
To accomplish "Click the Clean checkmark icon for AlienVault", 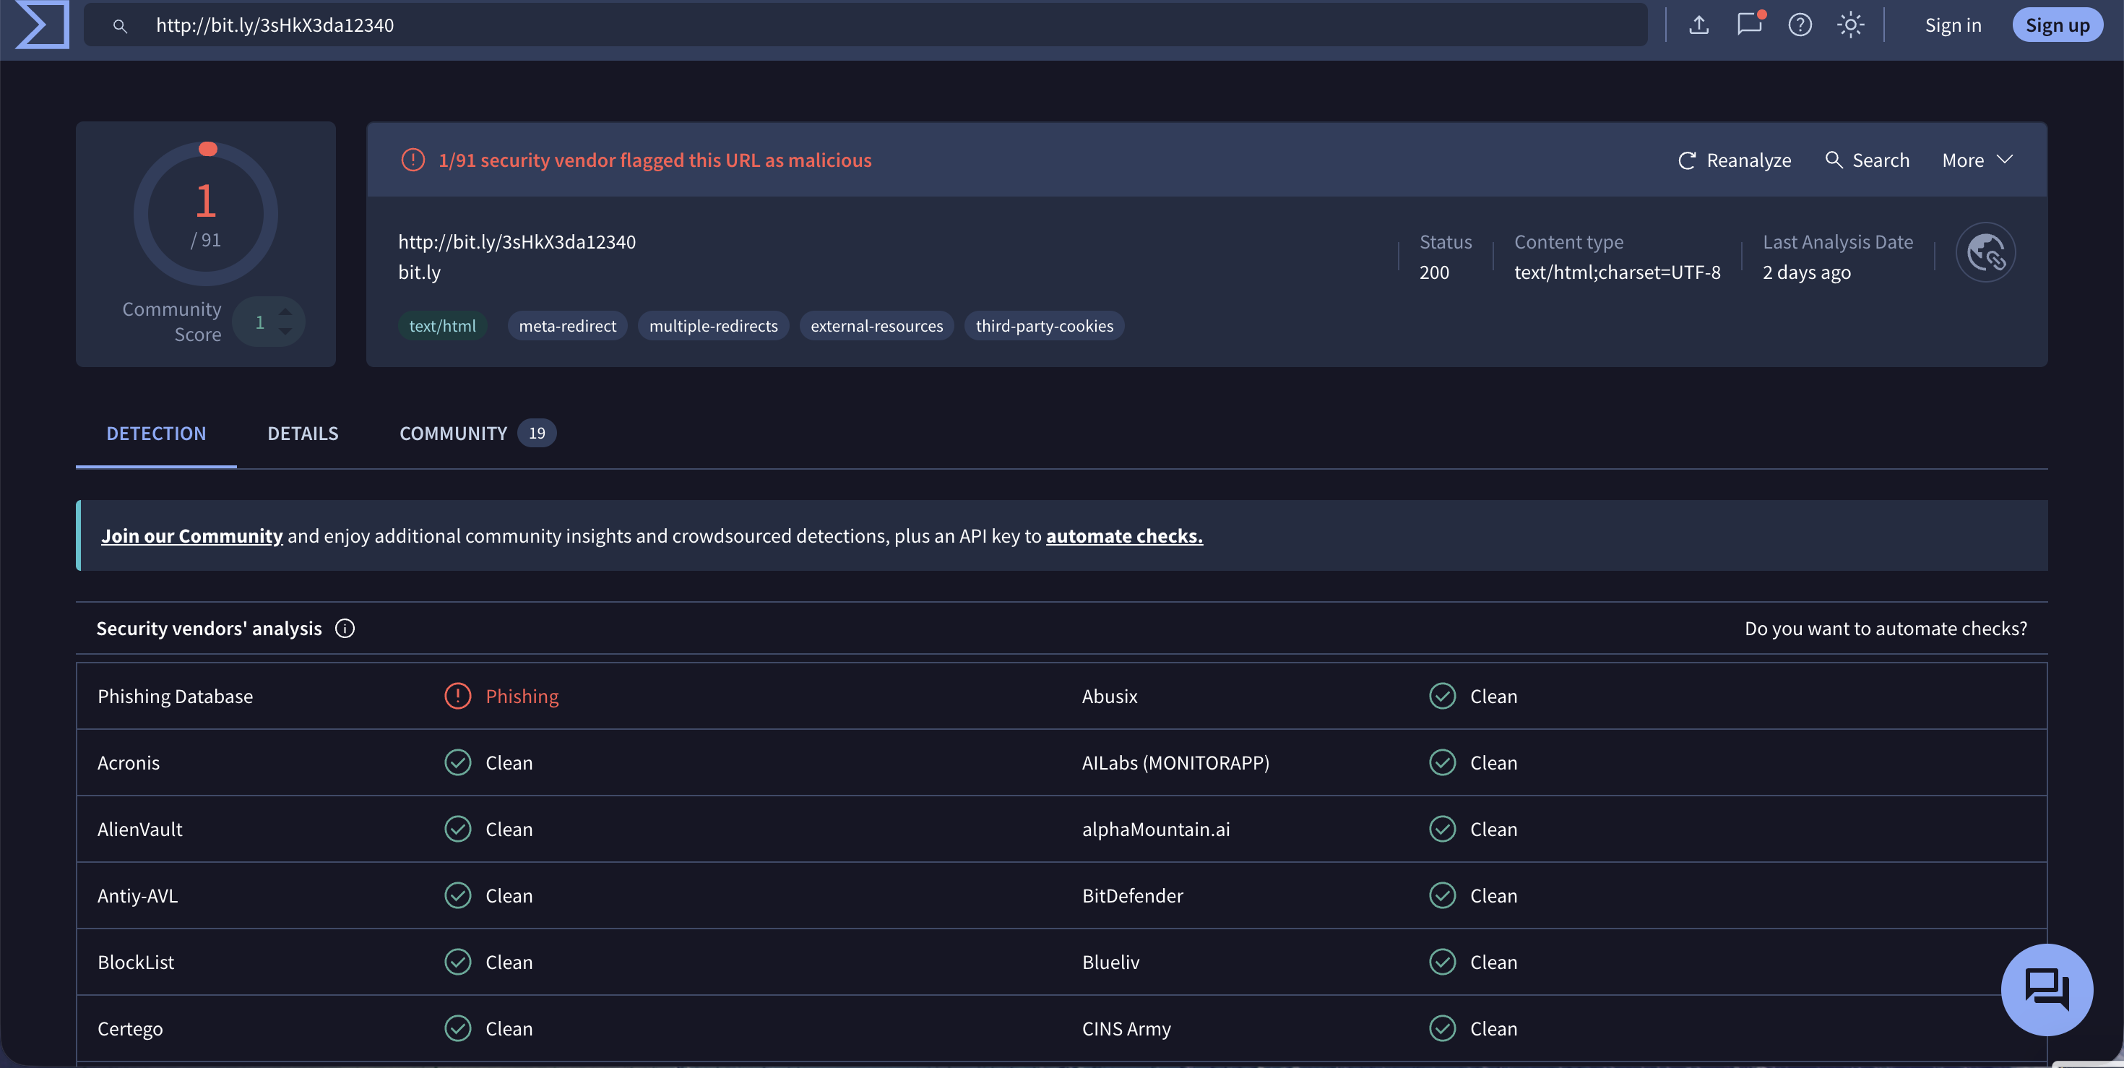I will 457,829.
